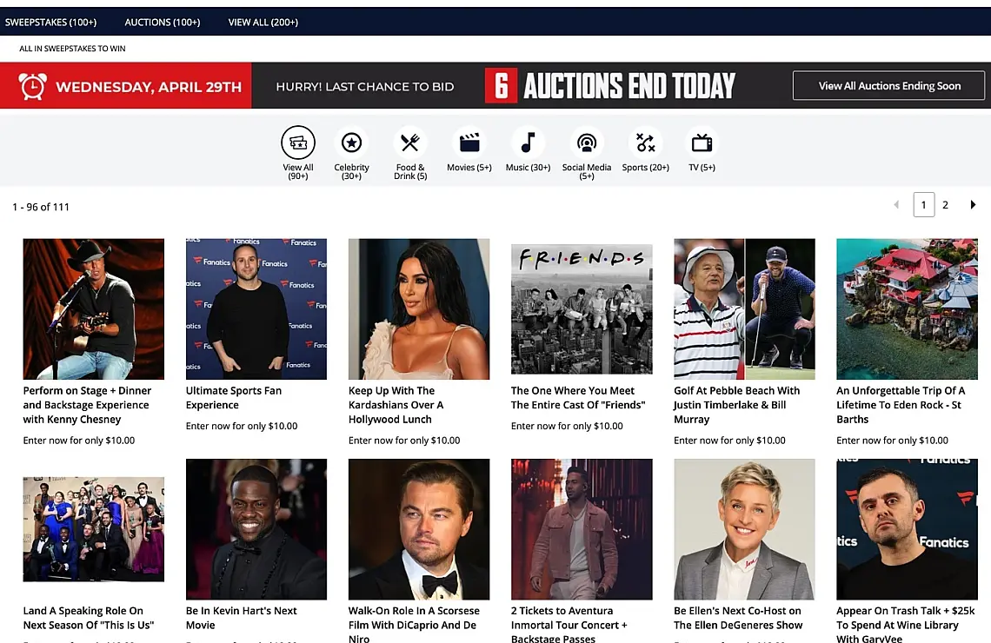Viewport: 991px width, 643px height.
Task: Filter by Movies clapperboard icon
Action: [x=469, y=143]
